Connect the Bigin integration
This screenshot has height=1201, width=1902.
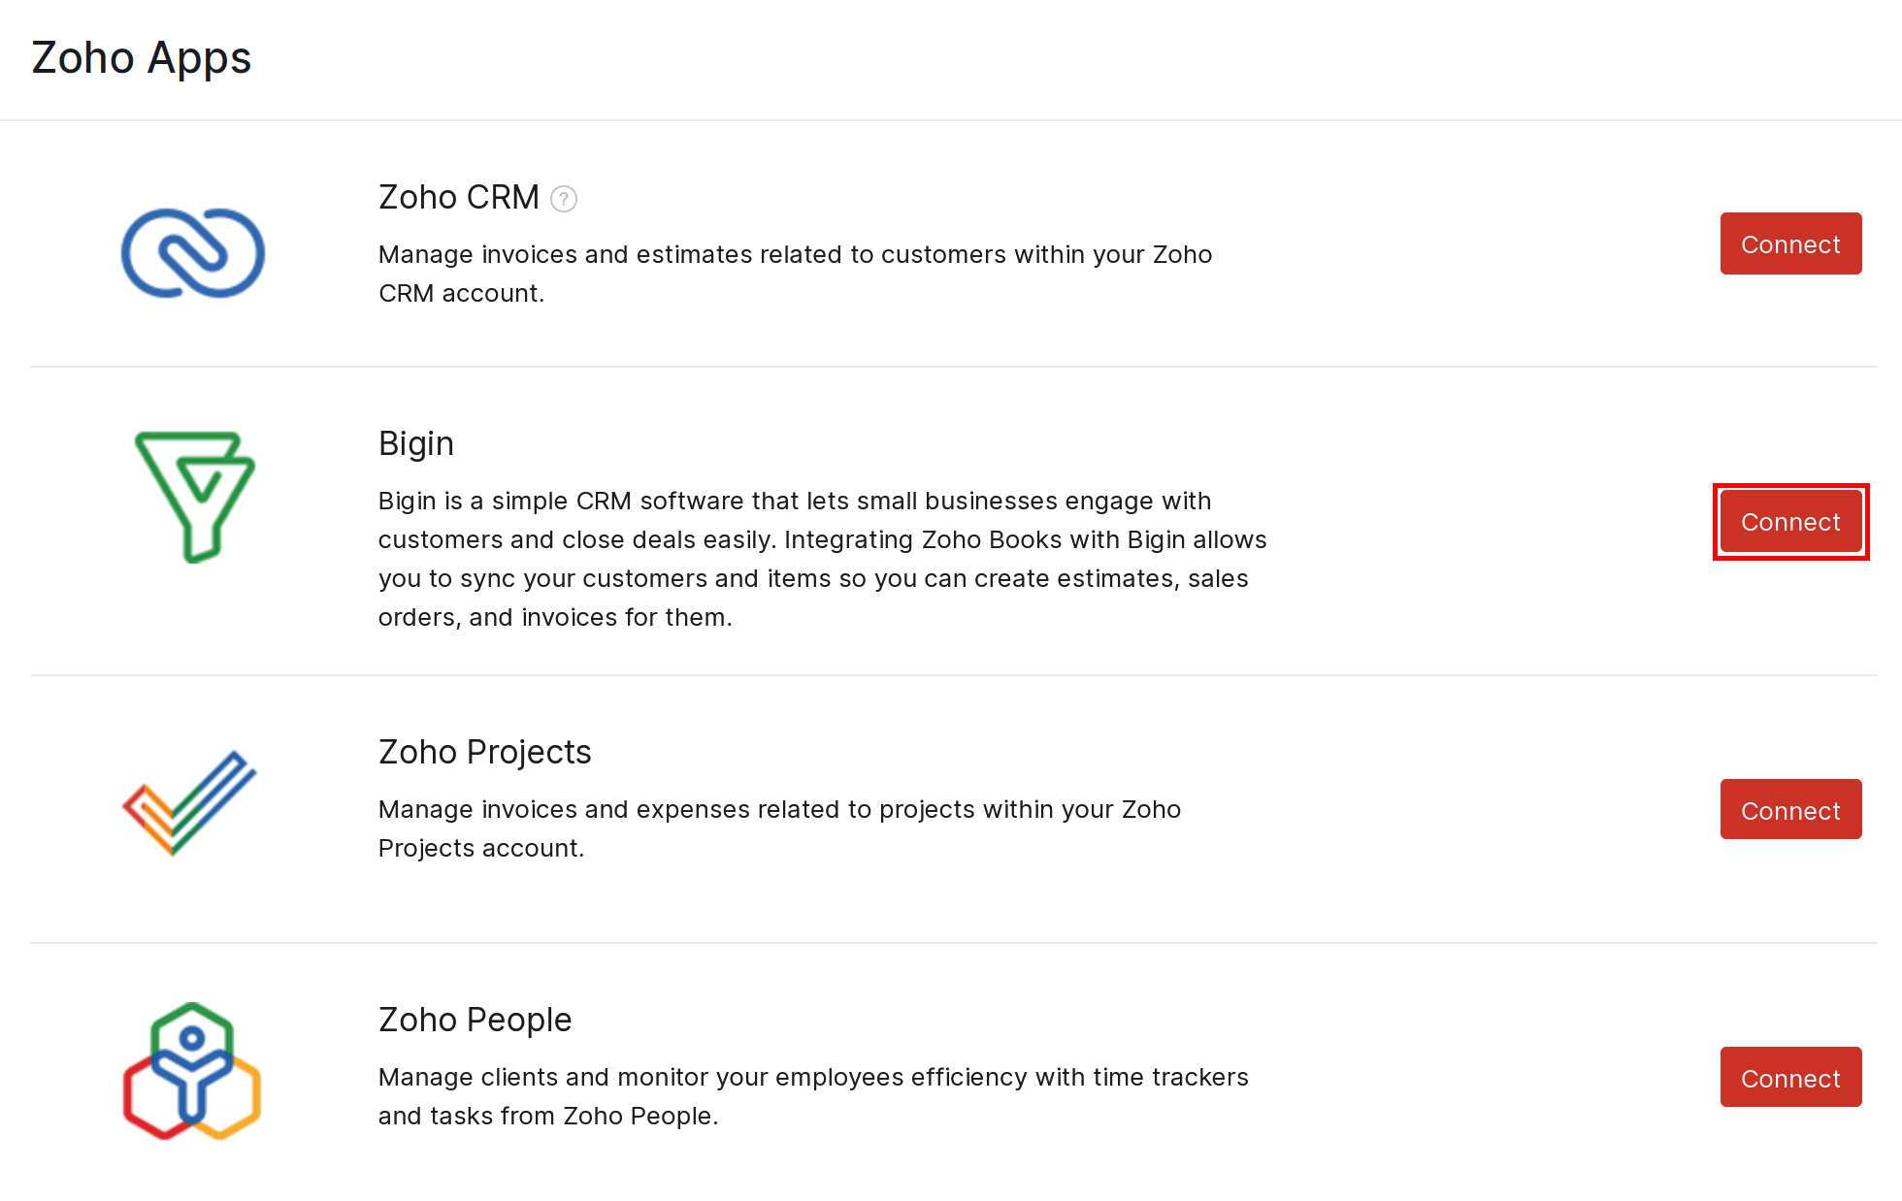(1790, 522)
